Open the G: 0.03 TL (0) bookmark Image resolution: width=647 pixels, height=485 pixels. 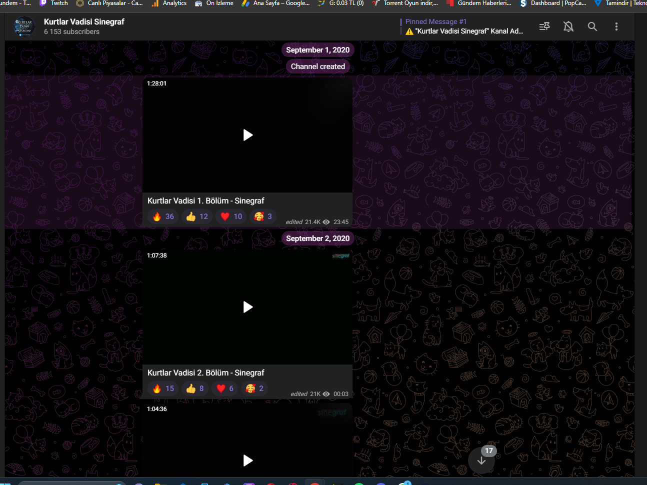point(341,3)
